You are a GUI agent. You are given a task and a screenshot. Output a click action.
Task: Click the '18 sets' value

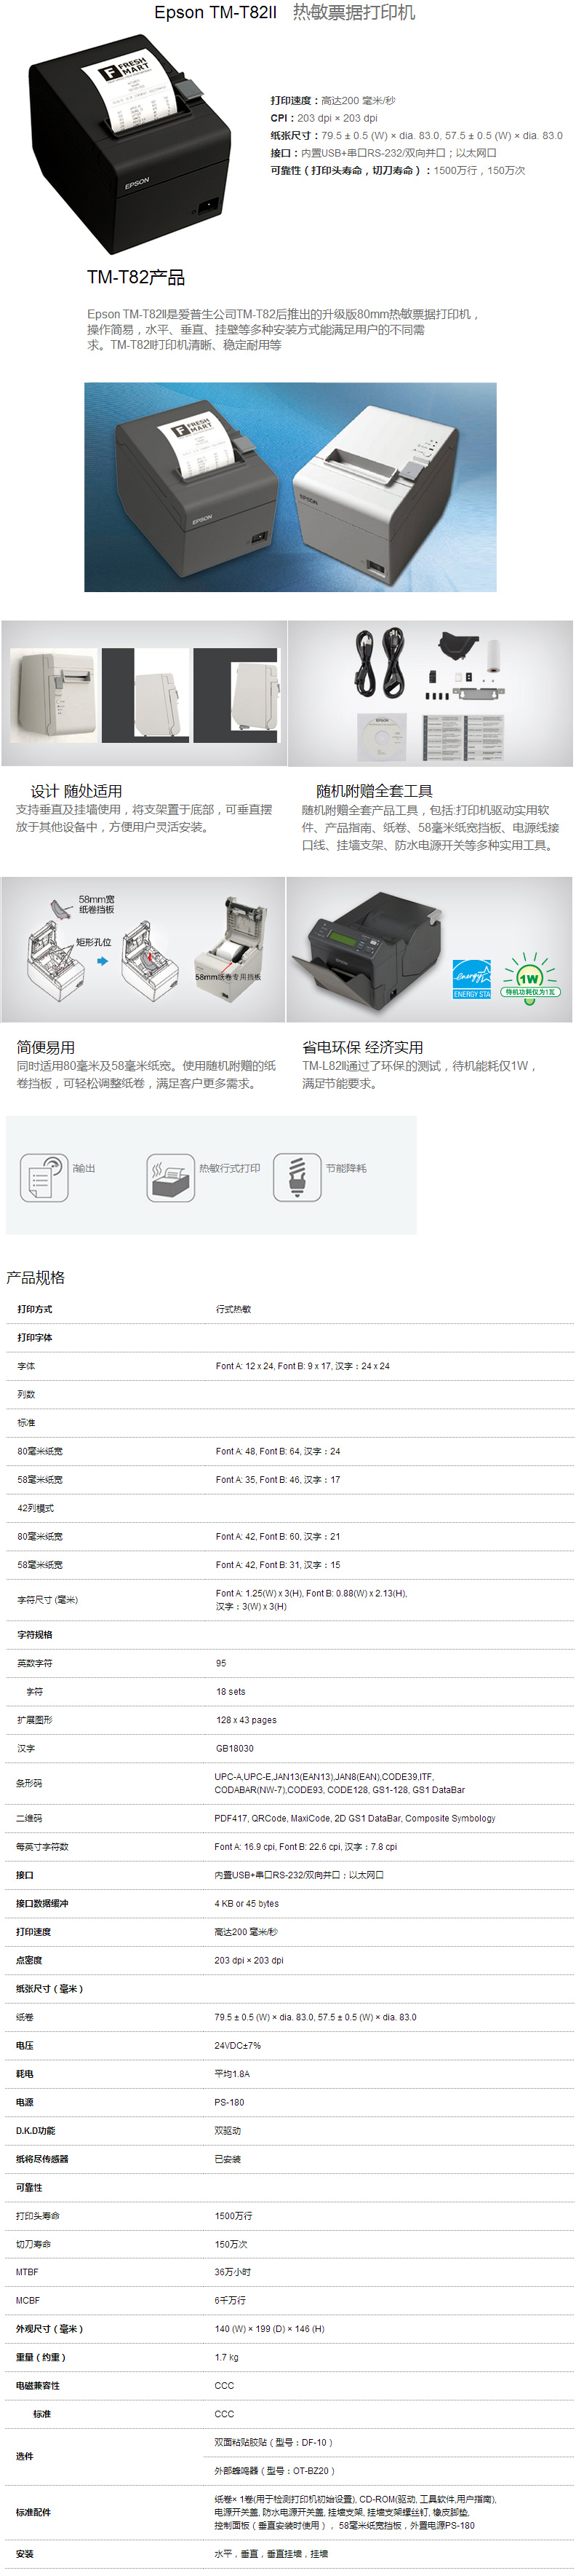231,1691
